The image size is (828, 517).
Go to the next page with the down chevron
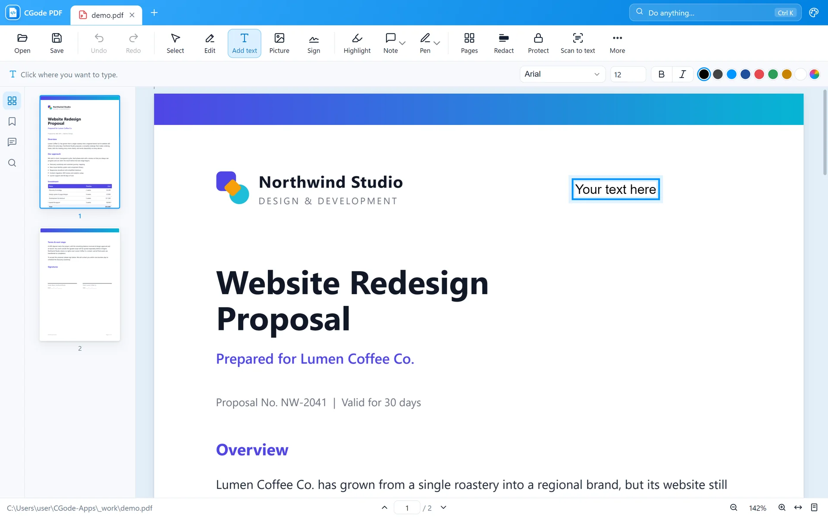tap(443, 508)
